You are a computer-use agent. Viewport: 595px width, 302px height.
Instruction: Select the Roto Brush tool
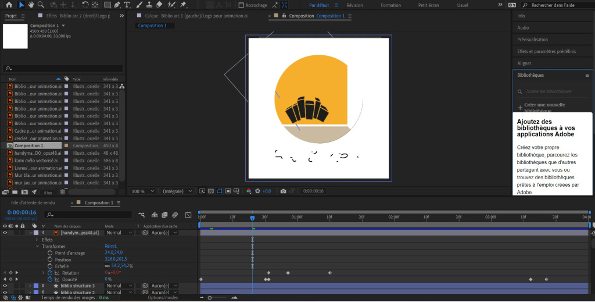172,5
